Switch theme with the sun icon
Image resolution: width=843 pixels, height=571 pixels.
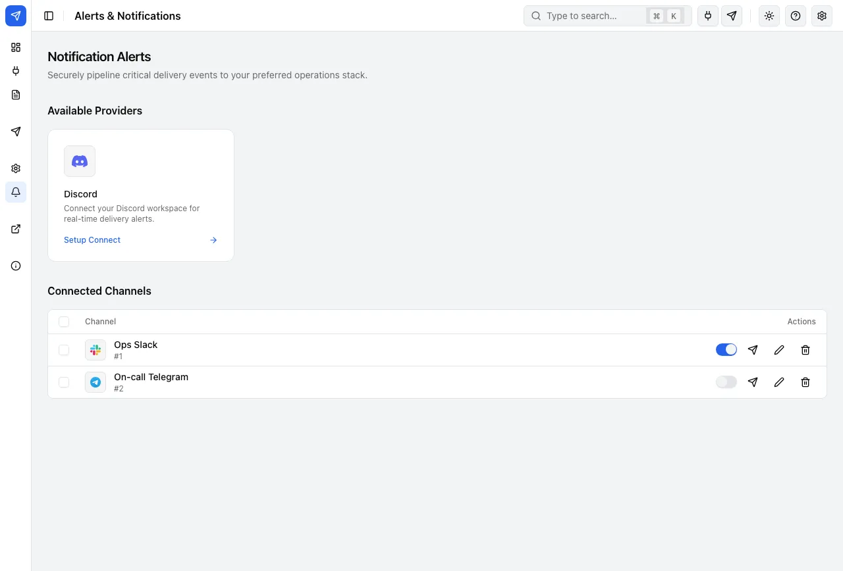[769, 16]
